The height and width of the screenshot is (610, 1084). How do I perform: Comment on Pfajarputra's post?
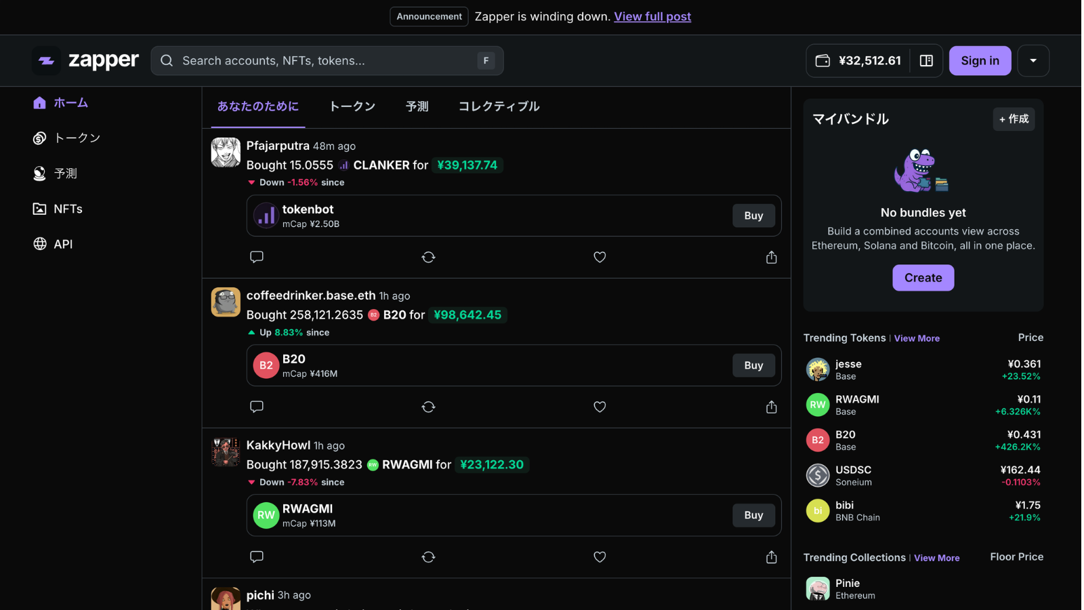pos(257,257)
